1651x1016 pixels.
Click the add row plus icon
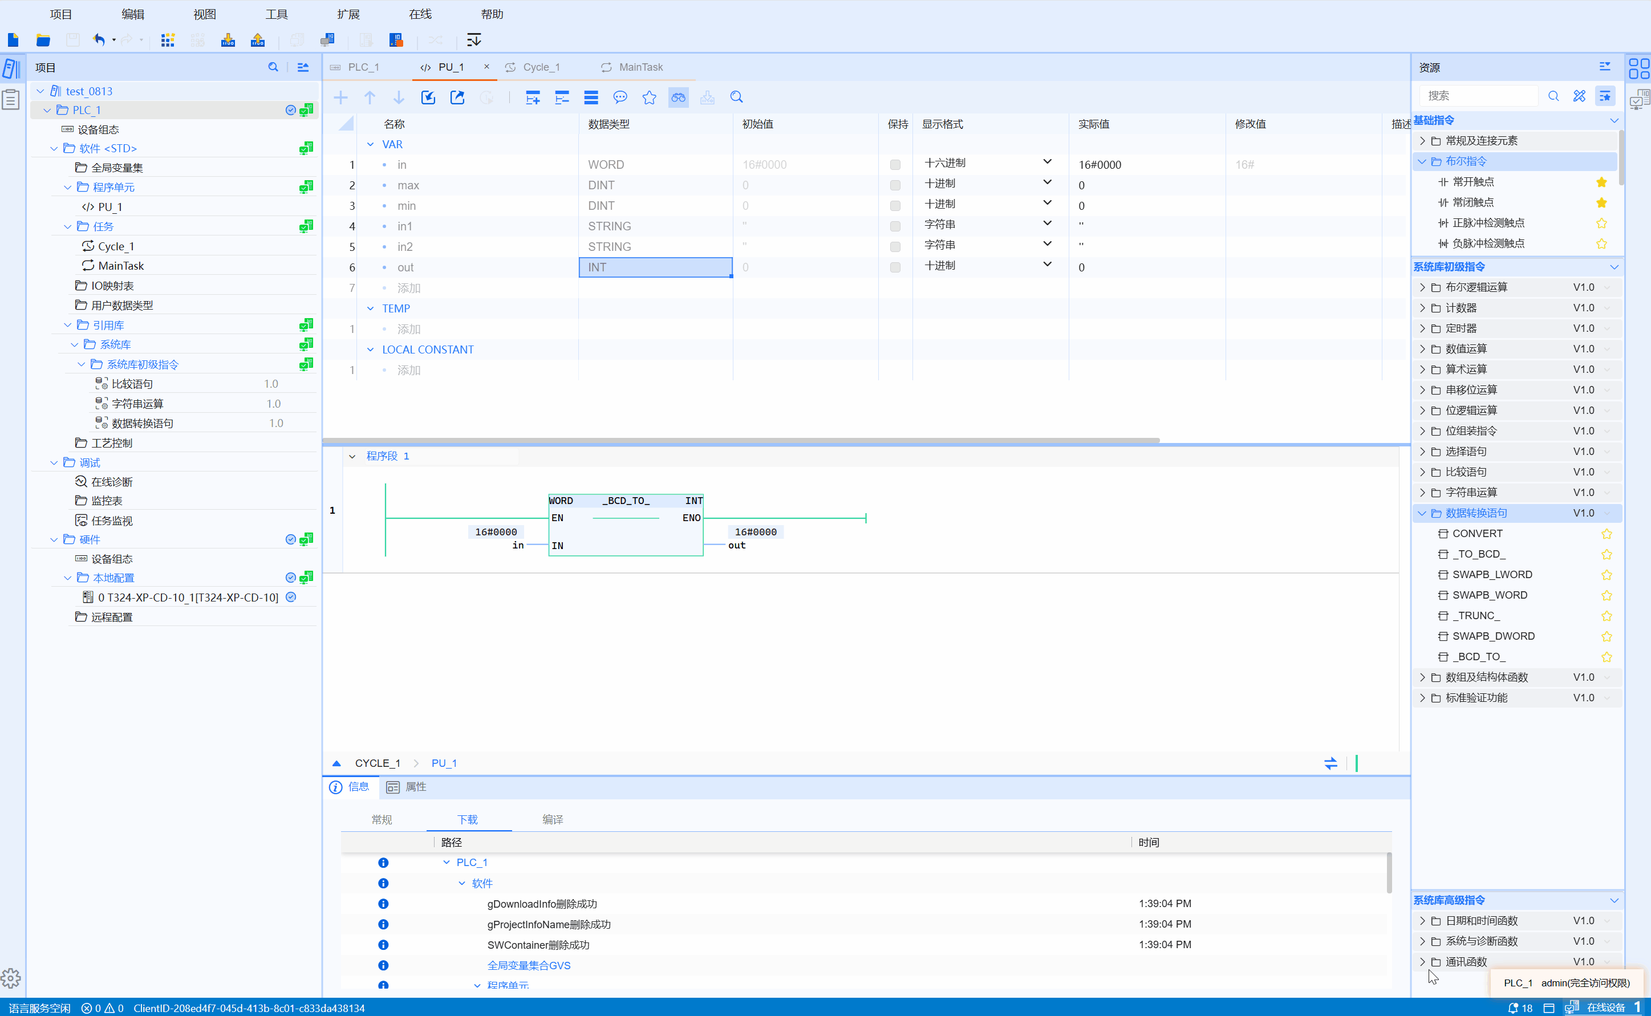(x=340, y=97)
